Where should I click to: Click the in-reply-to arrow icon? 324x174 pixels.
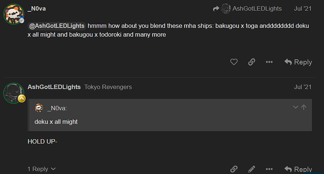(x=216, y=8)
